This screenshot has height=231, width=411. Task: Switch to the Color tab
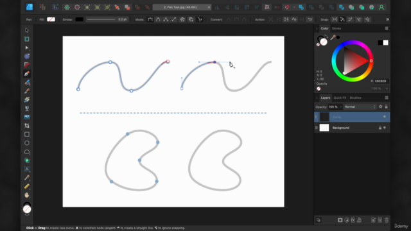tap(324, 28)
